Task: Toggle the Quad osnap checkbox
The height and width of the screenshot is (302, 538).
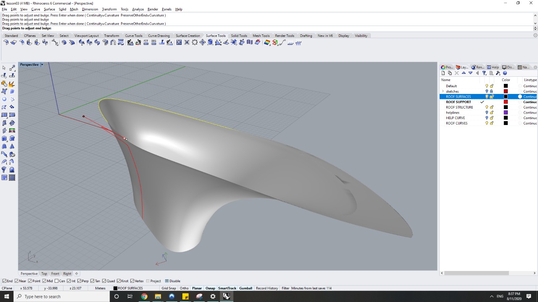Action: (x=104, y=281)
